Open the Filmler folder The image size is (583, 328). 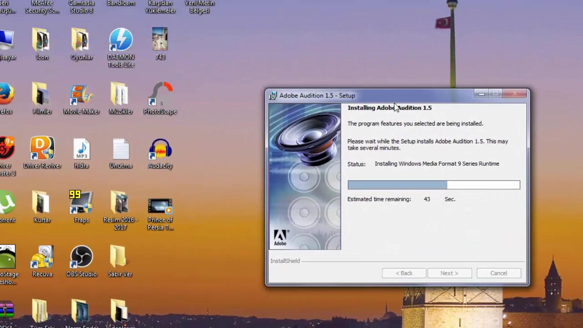(x=42, y=98)
